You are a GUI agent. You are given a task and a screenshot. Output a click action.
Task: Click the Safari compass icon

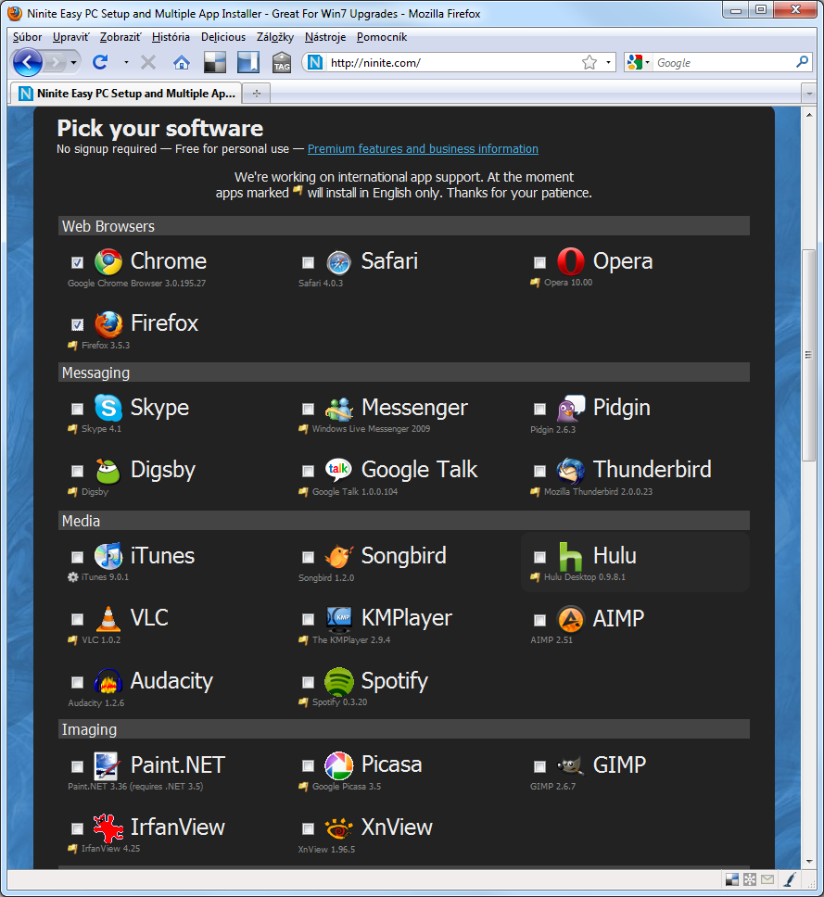pos(338,262)
